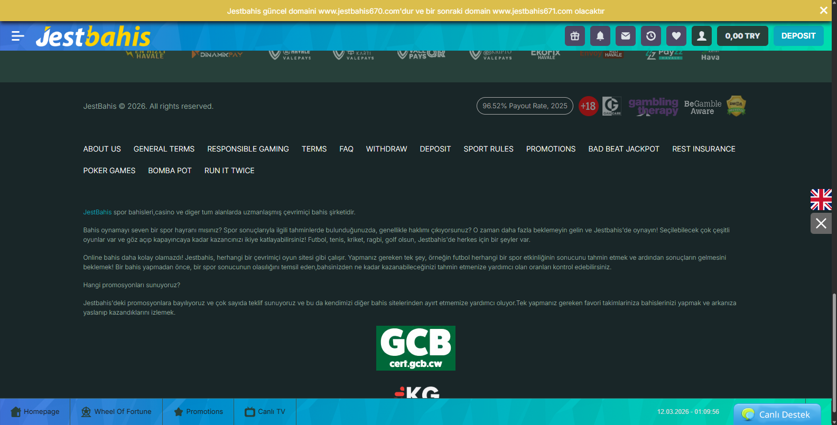Click the history clock icon
Image resolution: width=837 pixels, height=425 pixels.
tap(651, 36)
